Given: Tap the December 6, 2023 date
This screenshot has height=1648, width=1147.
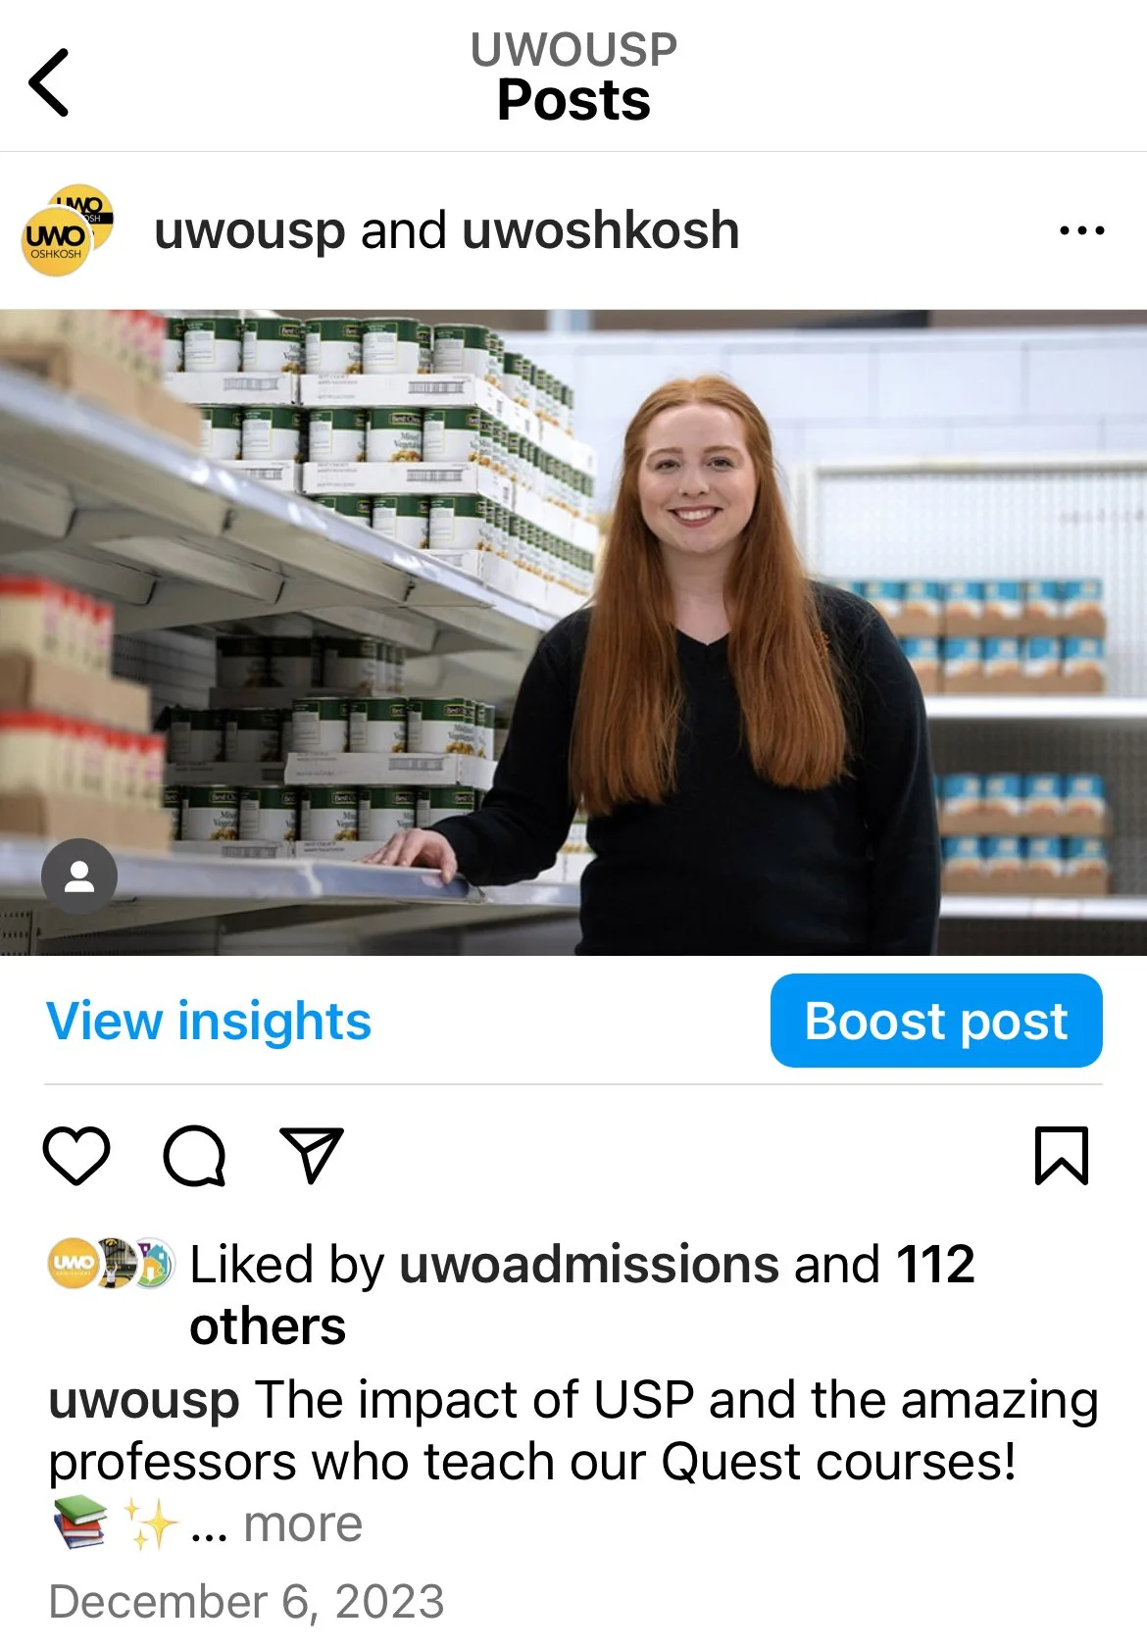Looking at the screenshot, I should point(246,1602).
